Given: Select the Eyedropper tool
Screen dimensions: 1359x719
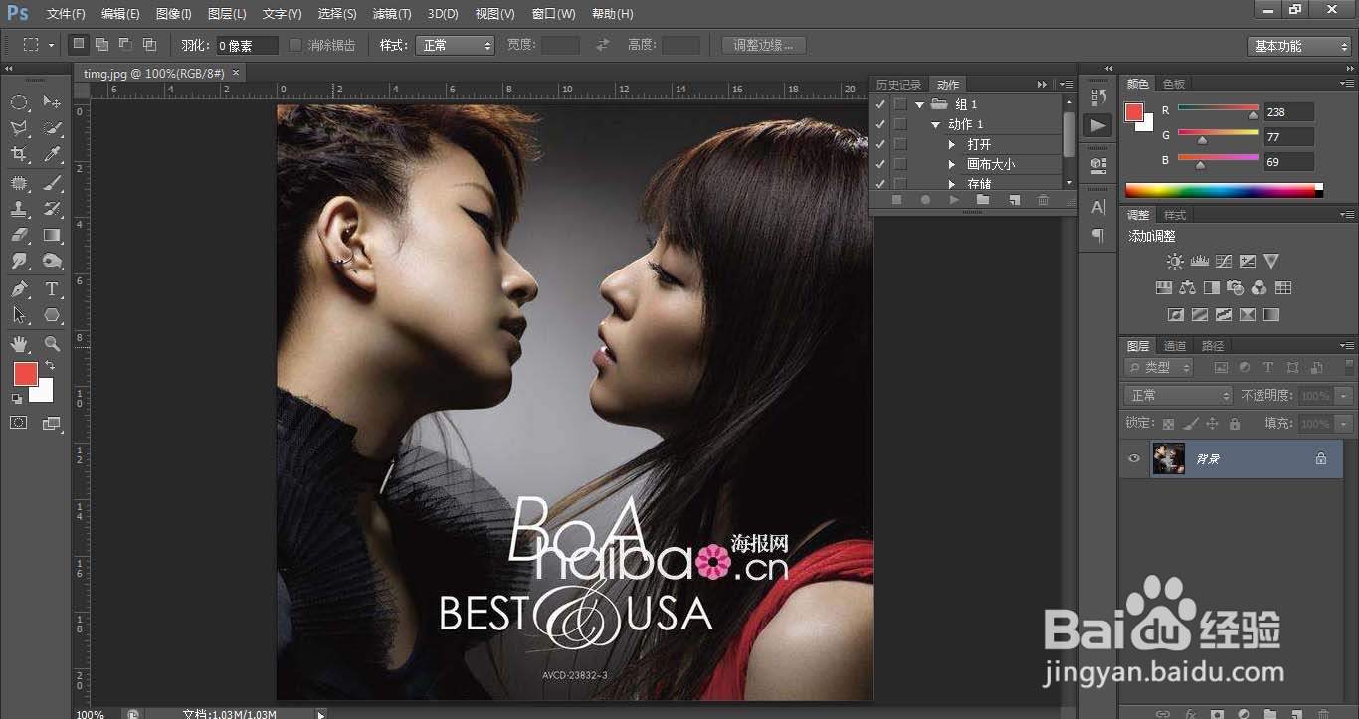Looking at the screenshot, I should [x=52, y=154].
